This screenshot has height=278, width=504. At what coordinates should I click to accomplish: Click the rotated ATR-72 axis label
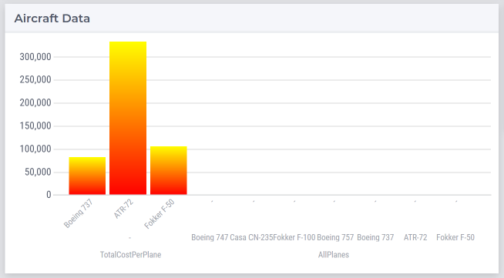pos(123,209)
